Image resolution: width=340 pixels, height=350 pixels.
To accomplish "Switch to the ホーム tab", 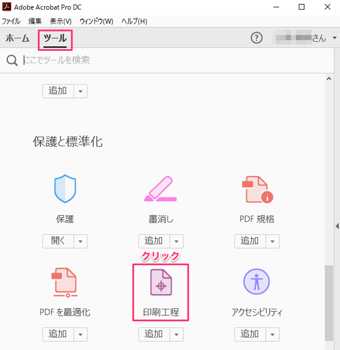I will coord(18,38).
